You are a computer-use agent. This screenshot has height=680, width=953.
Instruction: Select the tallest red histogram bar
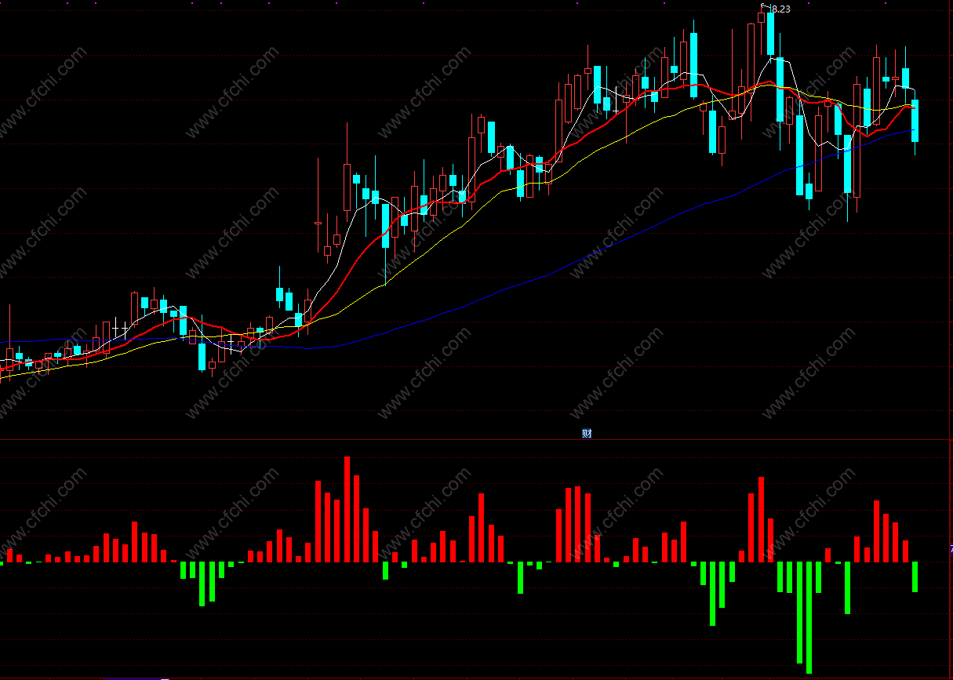click(347, 509)
